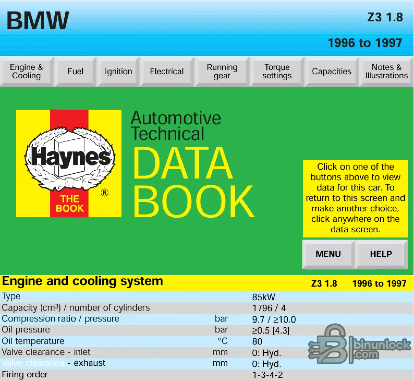The image size is (414, 380).
Task: Click the '9.7 / ≥10.0' compression value
Action: click(274, 319)
